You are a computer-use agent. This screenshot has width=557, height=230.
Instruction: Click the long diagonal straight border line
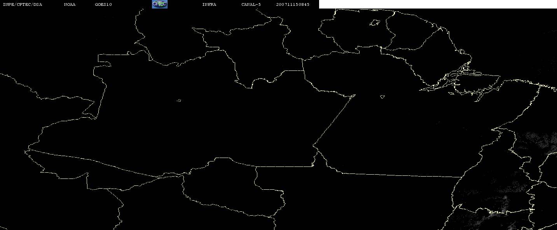[335, 120]
